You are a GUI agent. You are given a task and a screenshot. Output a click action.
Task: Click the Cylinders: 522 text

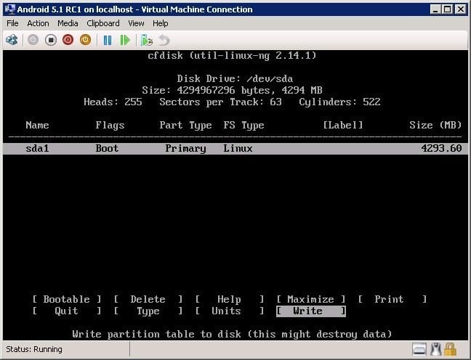pyautogui.click(x=339, y=102)
